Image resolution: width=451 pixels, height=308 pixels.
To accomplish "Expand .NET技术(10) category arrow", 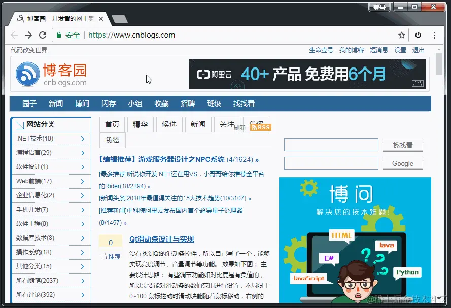I will click(83, 139).
